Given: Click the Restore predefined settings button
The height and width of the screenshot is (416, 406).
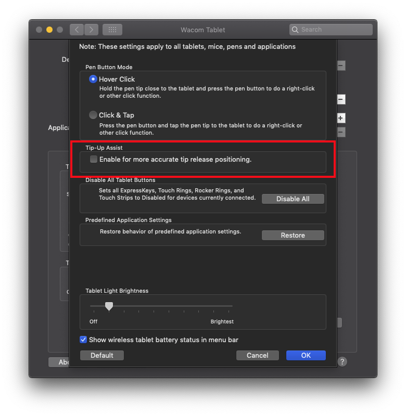Looking at the screenshot, I should 293,236.
